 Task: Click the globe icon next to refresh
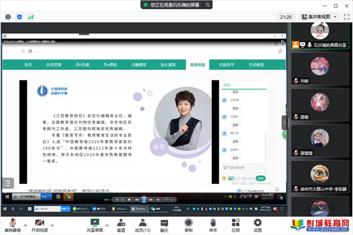click(x=30, y=51)
